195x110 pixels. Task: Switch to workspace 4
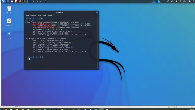pyautogui.click(x=41, y=1)
